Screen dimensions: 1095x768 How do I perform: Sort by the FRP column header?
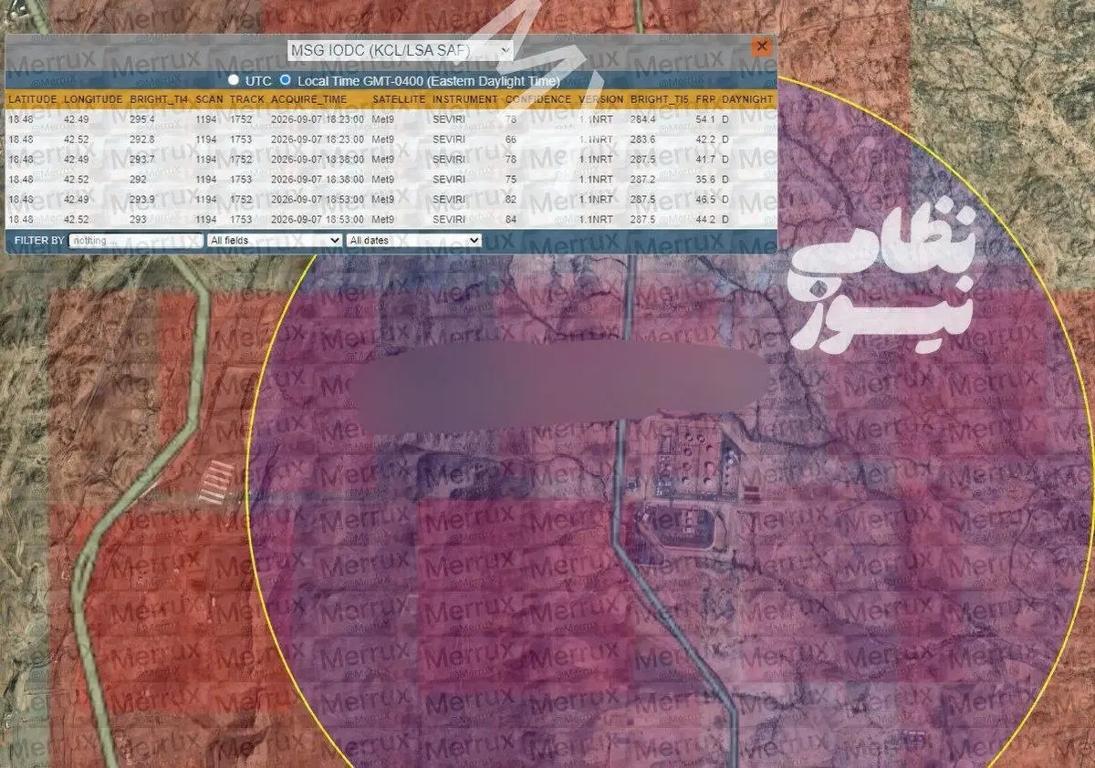704,99
